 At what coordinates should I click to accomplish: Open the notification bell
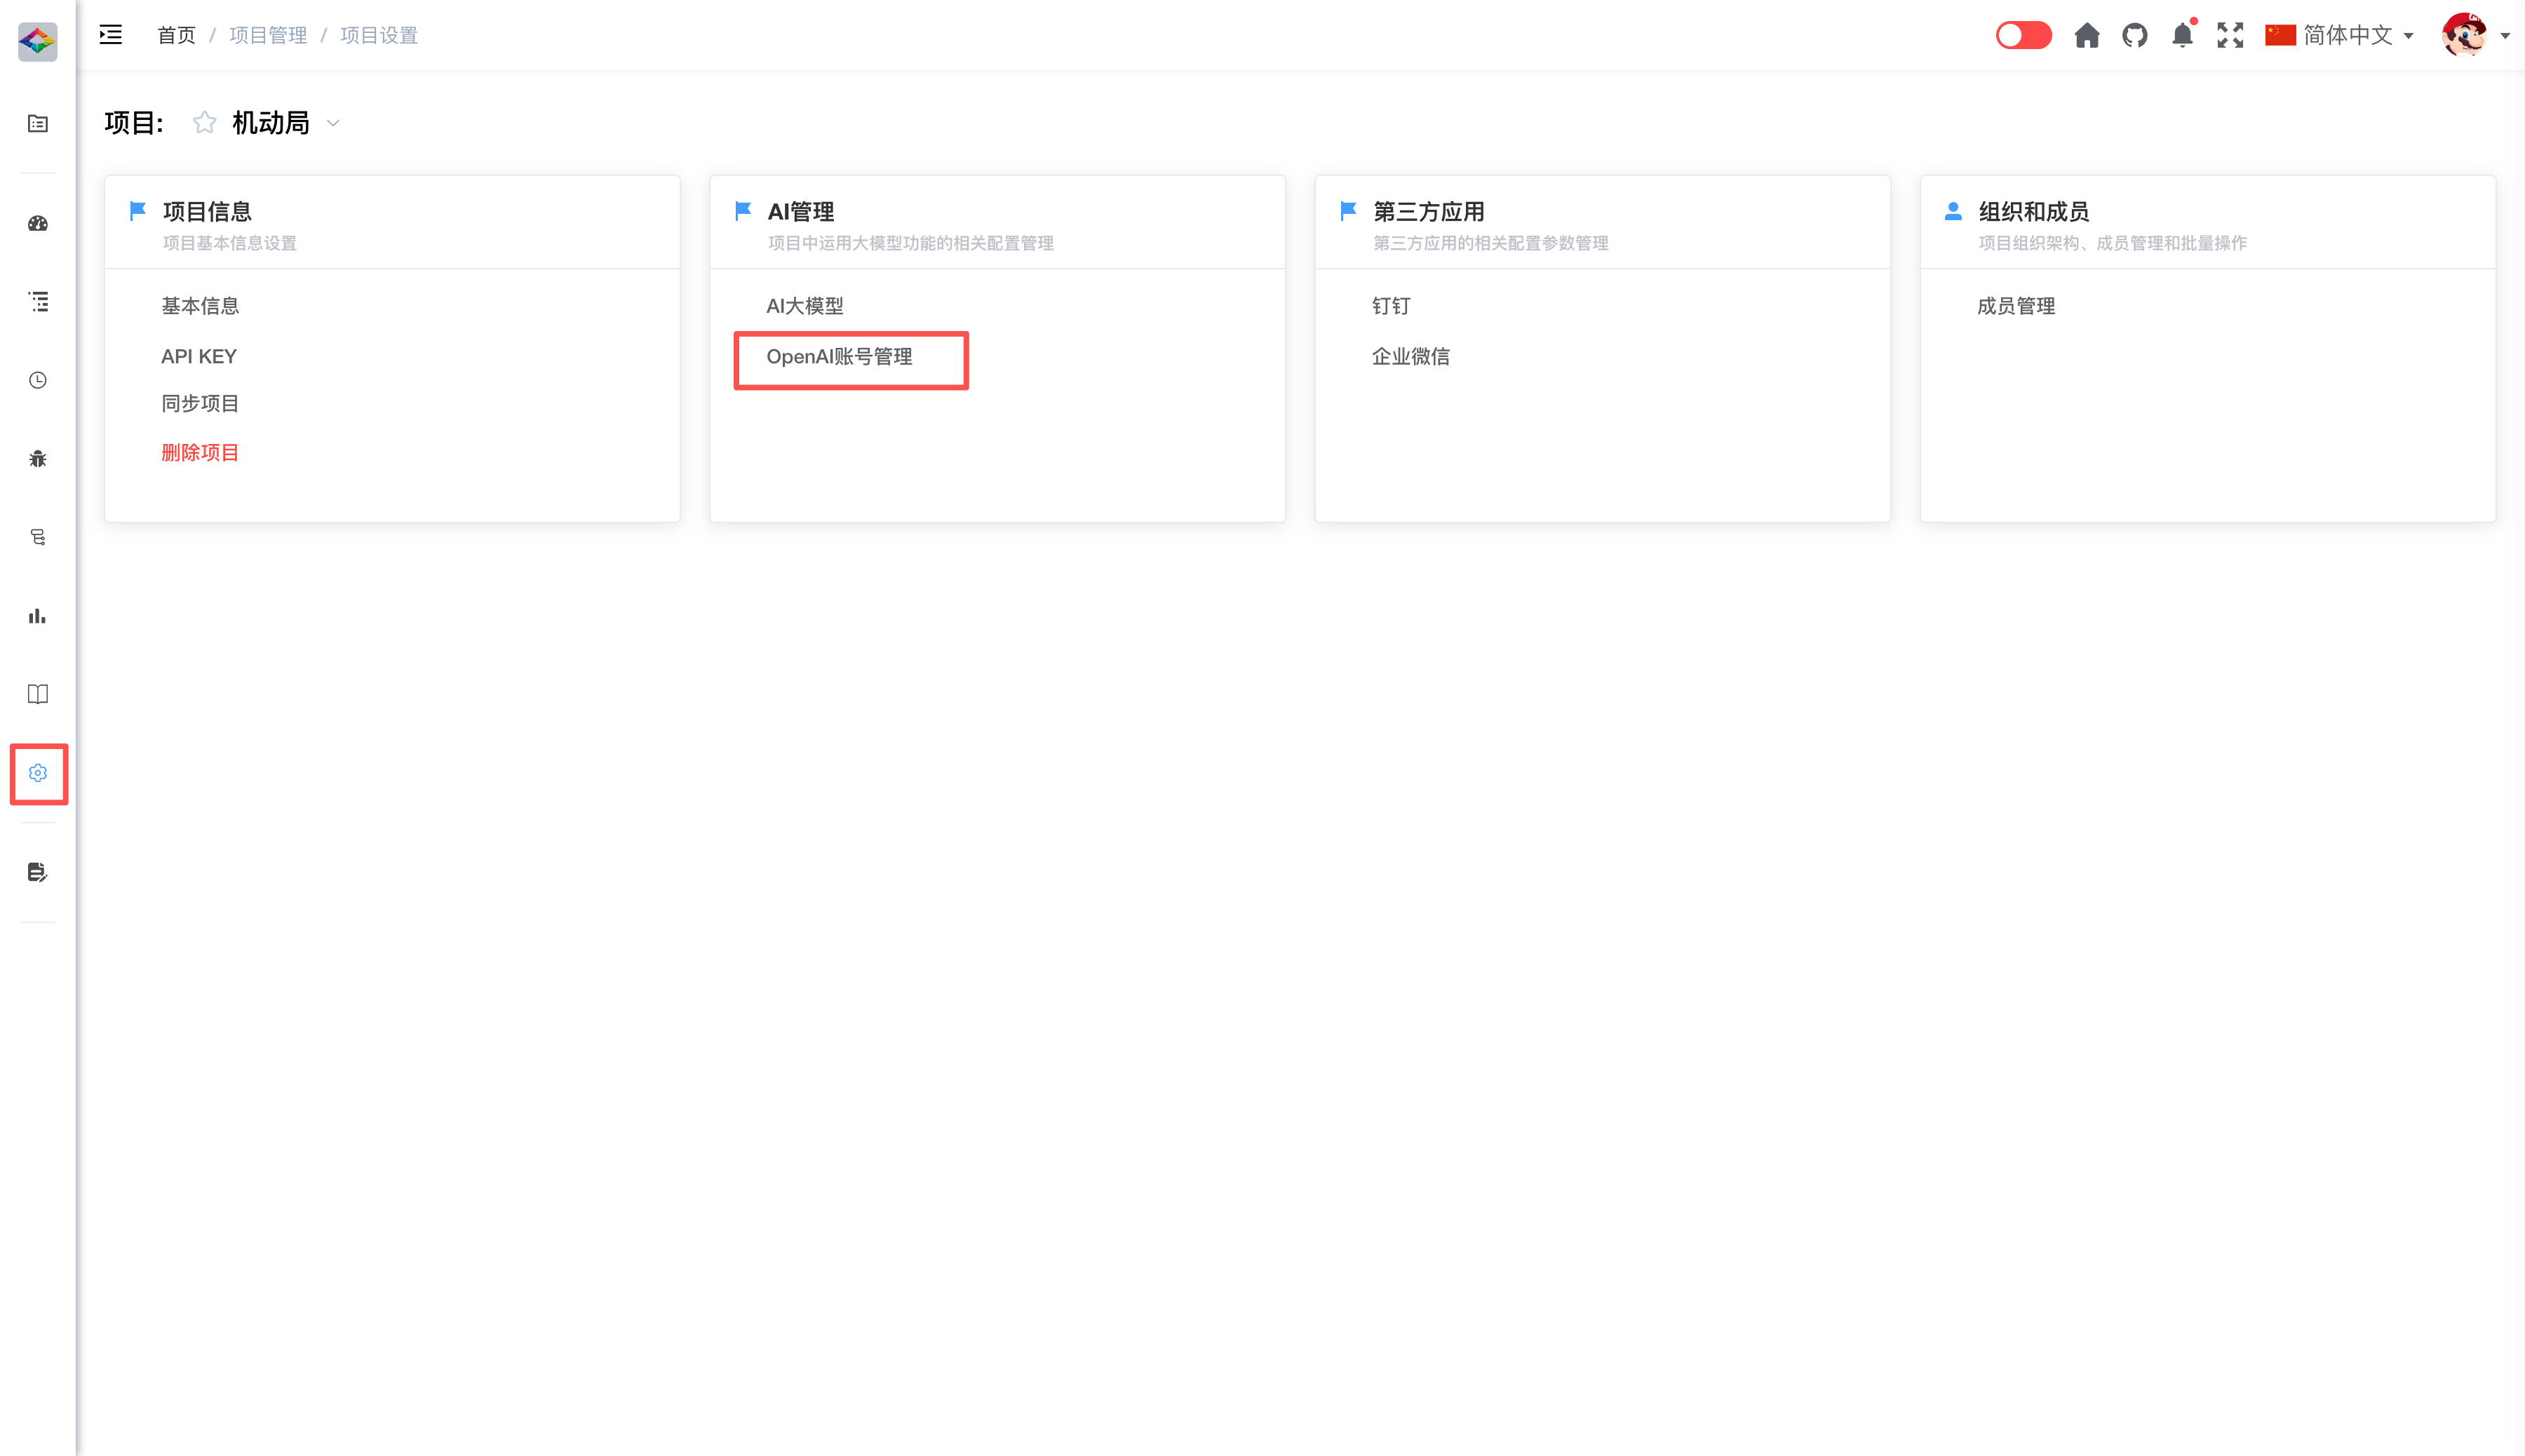coord(2182,36)
